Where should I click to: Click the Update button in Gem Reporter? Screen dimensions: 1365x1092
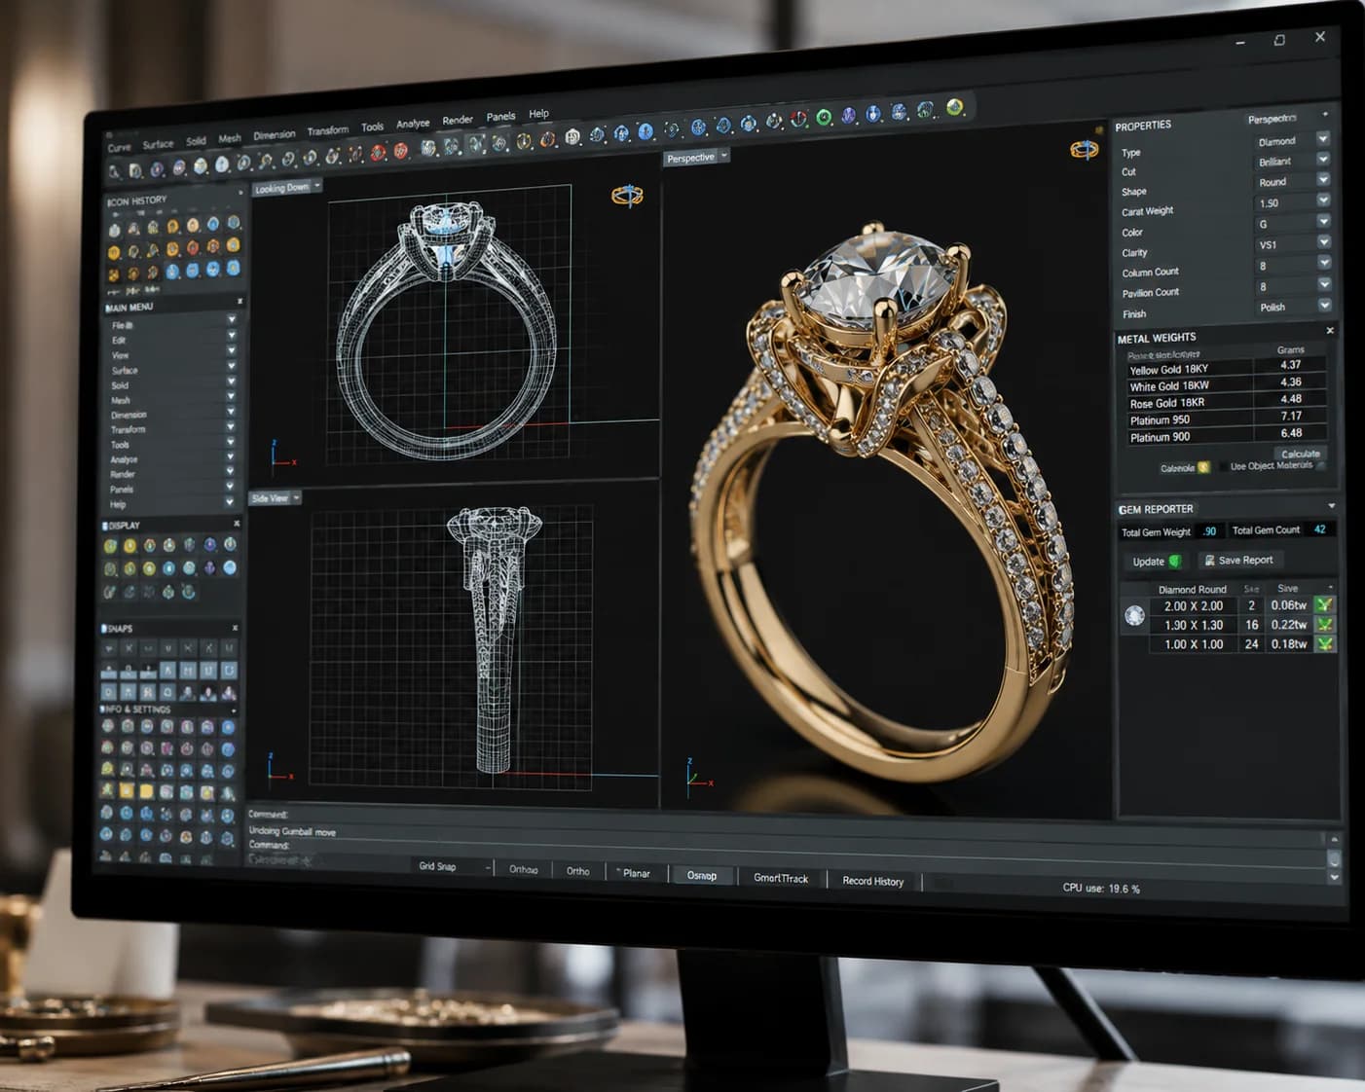(1155, 562)
